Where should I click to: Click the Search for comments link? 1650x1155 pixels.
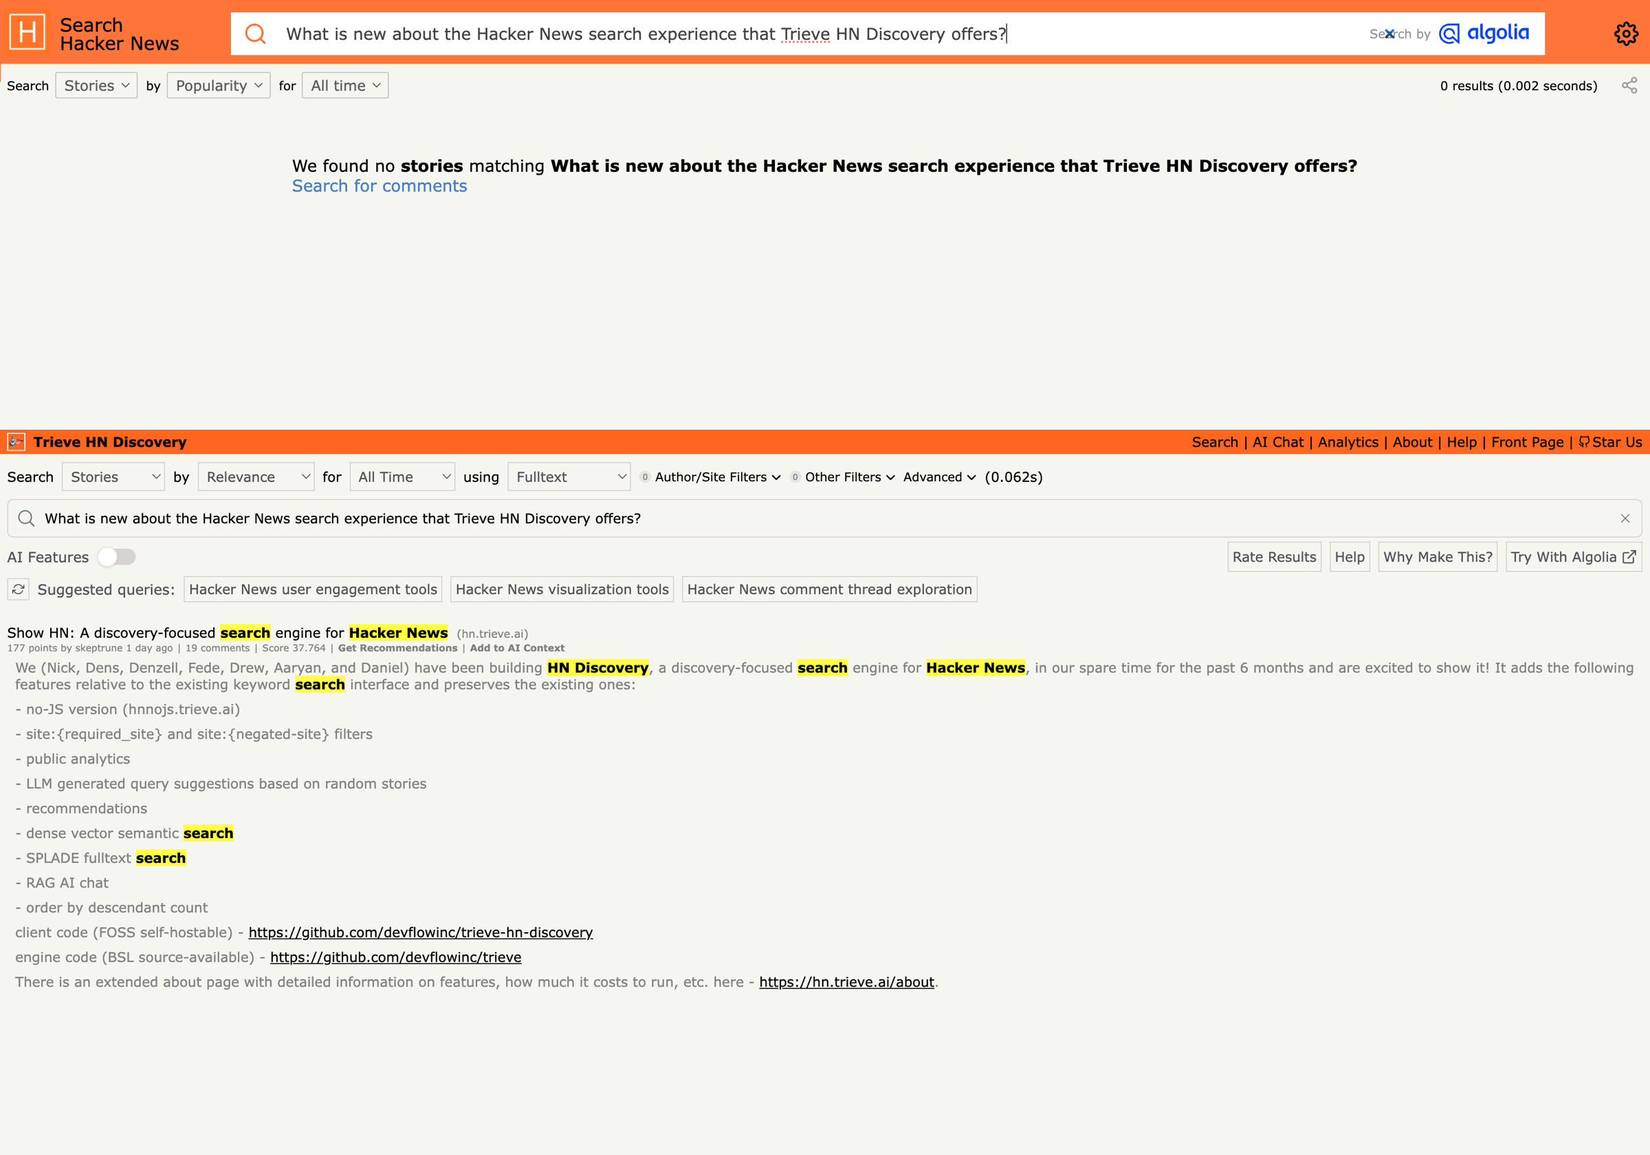(x=377, y=186)
